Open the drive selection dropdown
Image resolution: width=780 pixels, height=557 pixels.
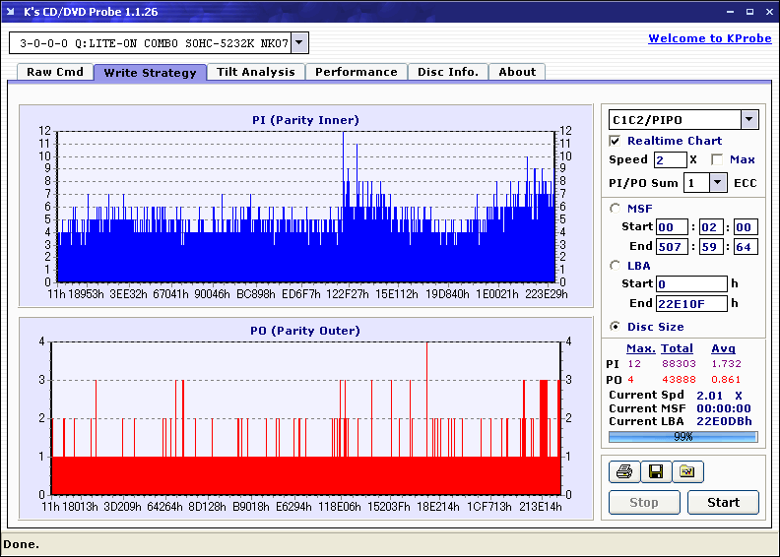point(300,43)
